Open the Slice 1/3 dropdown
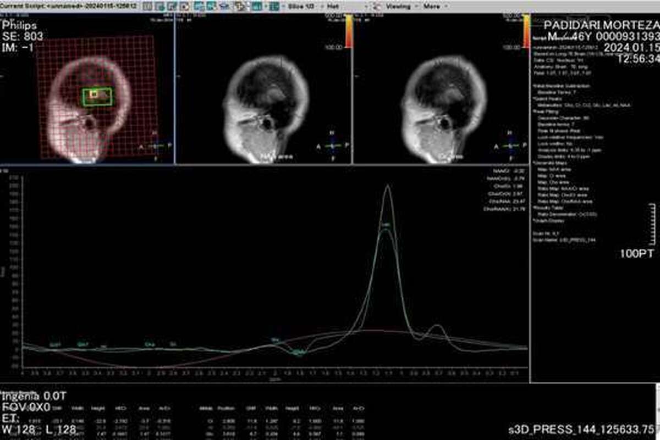Viewport: 660px width, 440px height. [301, 7]
